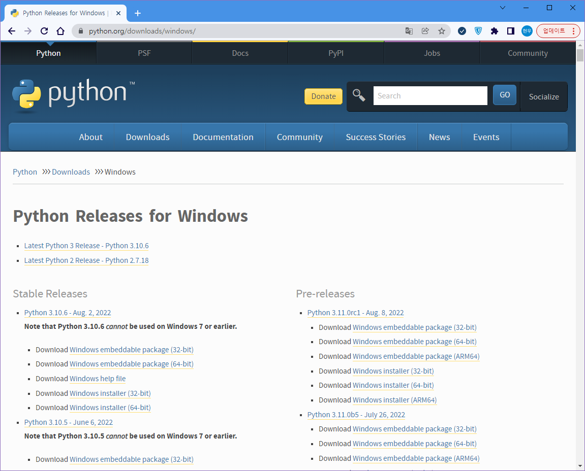This screenshot has height=471, width=585.
Task: Open the blue checkmark extension icon
Action: point(462,31)
